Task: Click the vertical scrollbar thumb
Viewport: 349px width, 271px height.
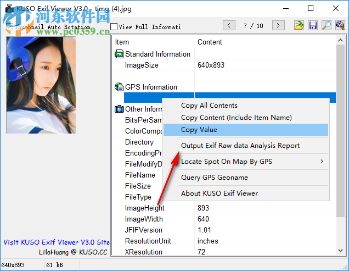Action: (x=340, y=131)
